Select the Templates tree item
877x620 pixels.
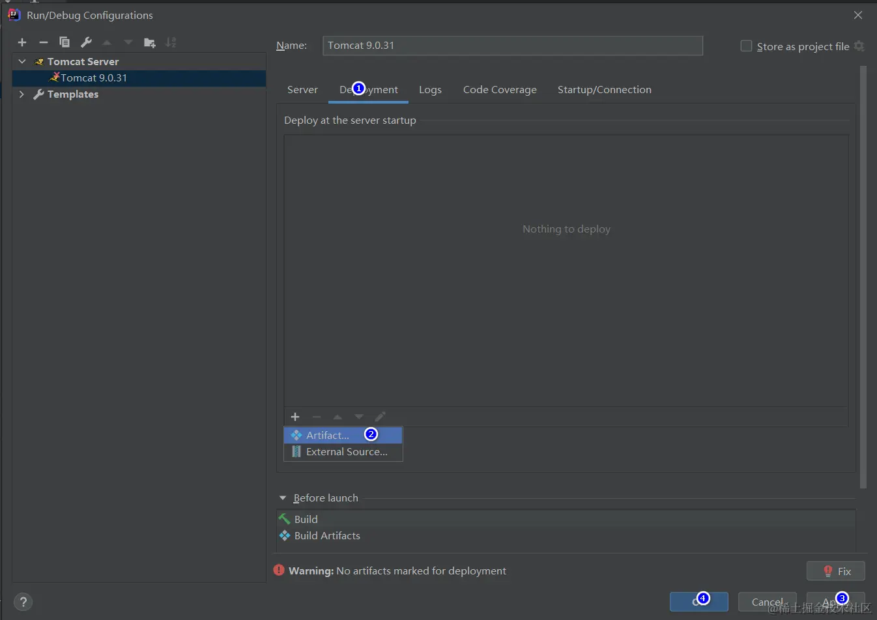coord(73,94)
